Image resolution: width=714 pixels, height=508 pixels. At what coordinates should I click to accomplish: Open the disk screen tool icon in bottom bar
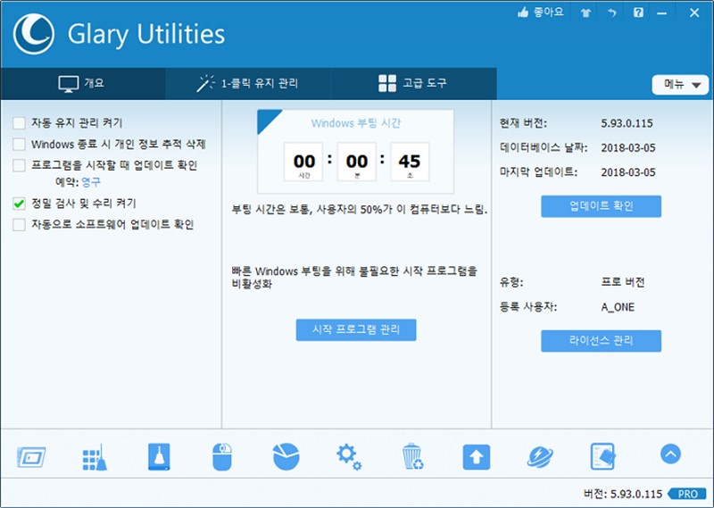[x=31, y=457]
